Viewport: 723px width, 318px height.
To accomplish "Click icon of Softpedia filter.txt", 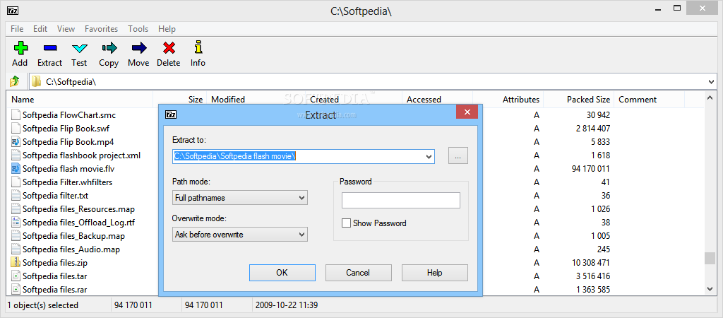I will [16, 195].
